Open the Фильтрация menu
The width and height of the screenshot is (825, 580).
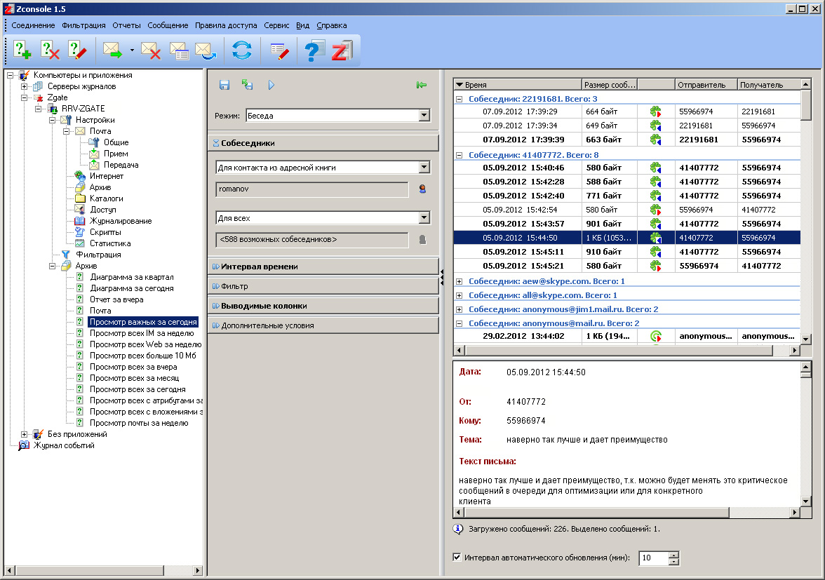pyautogui.click(x=83, y=25)
